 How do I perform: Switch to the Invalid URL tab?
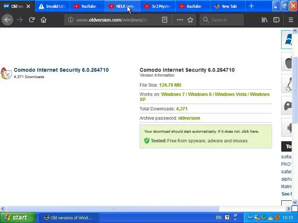[x=52, y=6]
